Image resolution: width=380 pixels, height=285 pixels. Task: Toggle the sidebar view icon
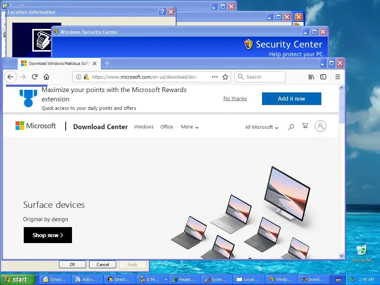[x=323, y=77]
